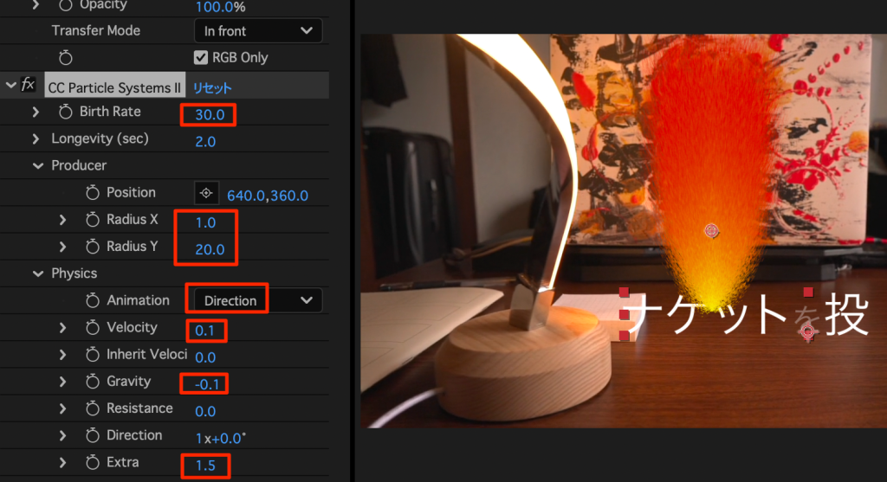Expand the Longevity (sec) property
The width and height of the screenshot is (887, 482).
click(36, 139)
